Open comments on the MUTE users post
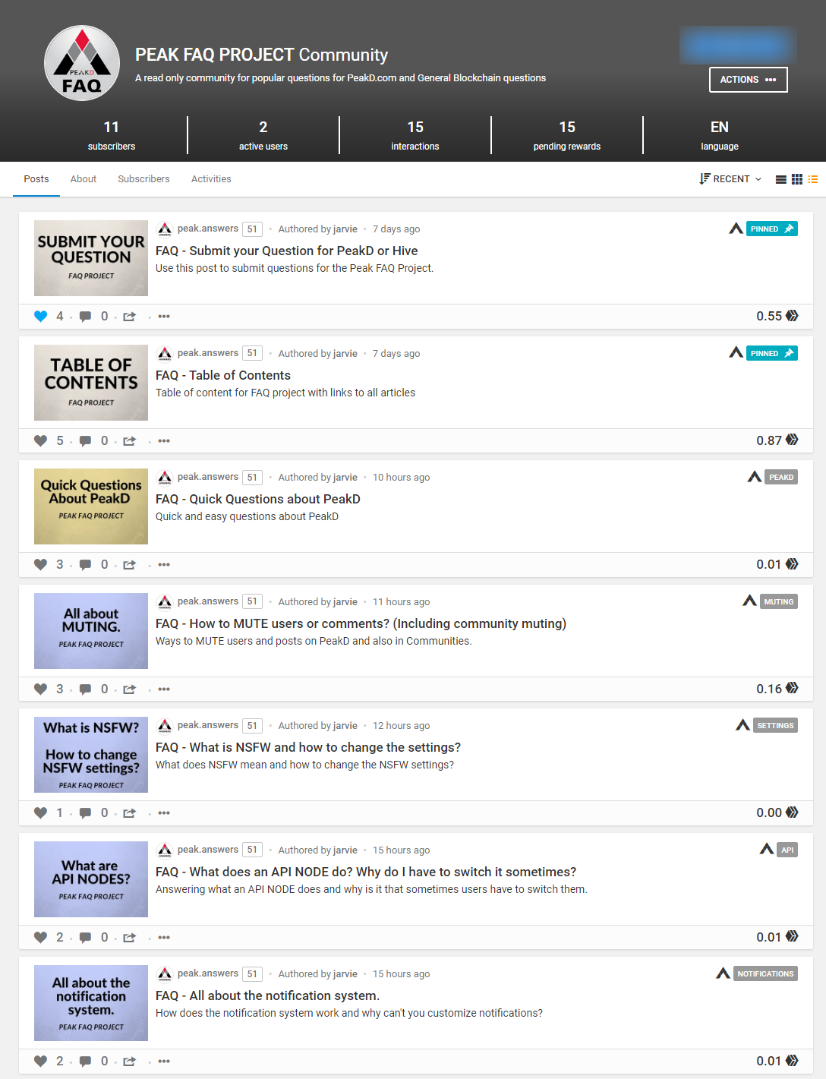This screenshot has height=1079, width=826. pos(86,689)
